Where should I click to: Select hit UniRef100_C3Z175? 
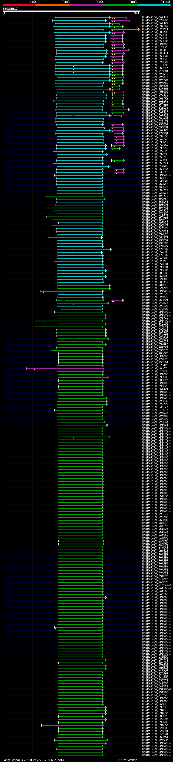[x=155, y=407]
